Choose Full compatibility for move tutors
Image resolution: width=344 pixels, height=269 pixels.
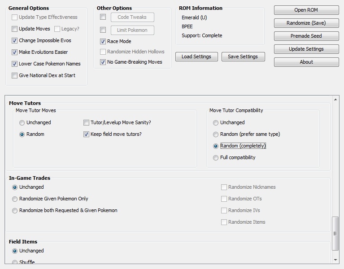pyautogui.click(x=216, y=158)
